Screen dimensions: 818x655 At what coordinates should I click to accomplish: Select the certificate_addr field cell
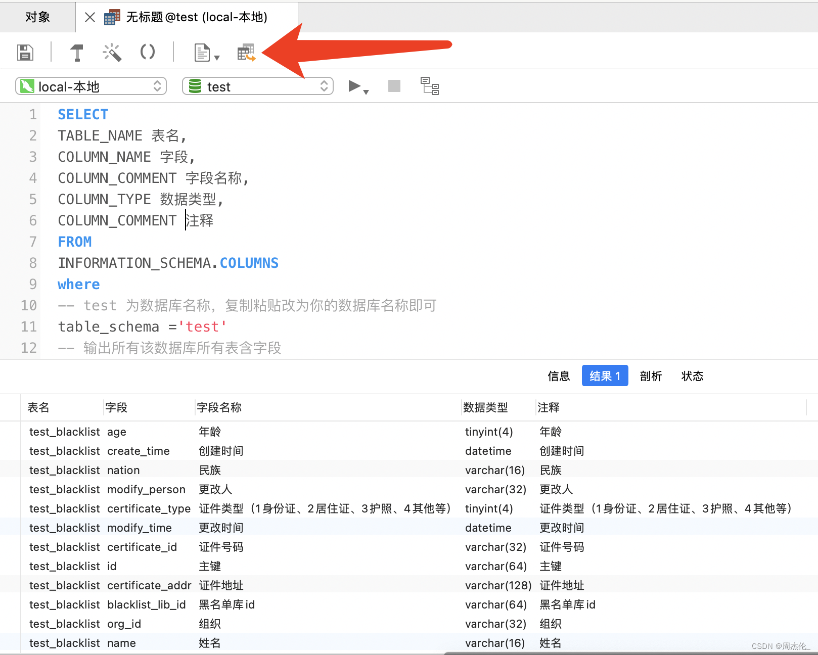(149, 585)
